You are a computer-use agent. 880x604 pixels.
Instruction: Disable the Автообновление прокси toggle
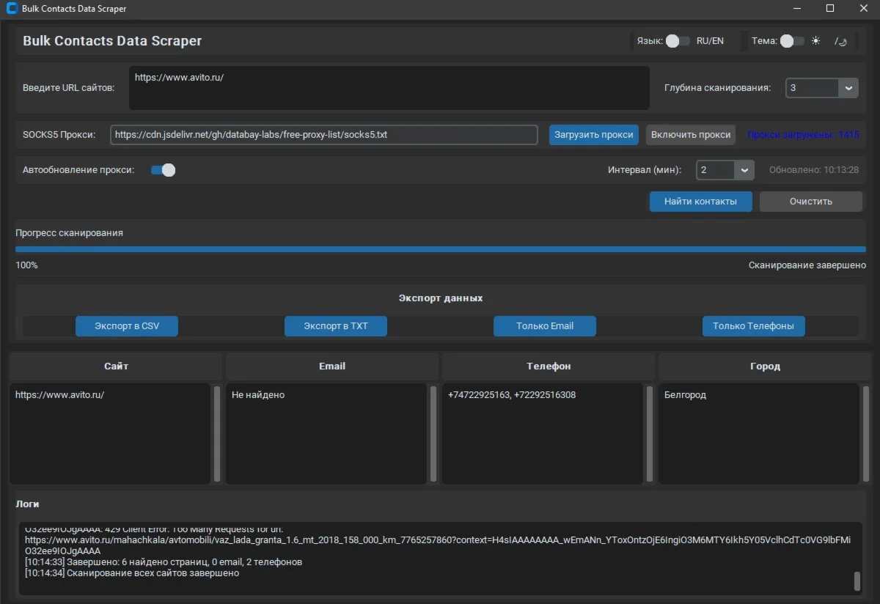pyautogui.click(x=164, y=169)
